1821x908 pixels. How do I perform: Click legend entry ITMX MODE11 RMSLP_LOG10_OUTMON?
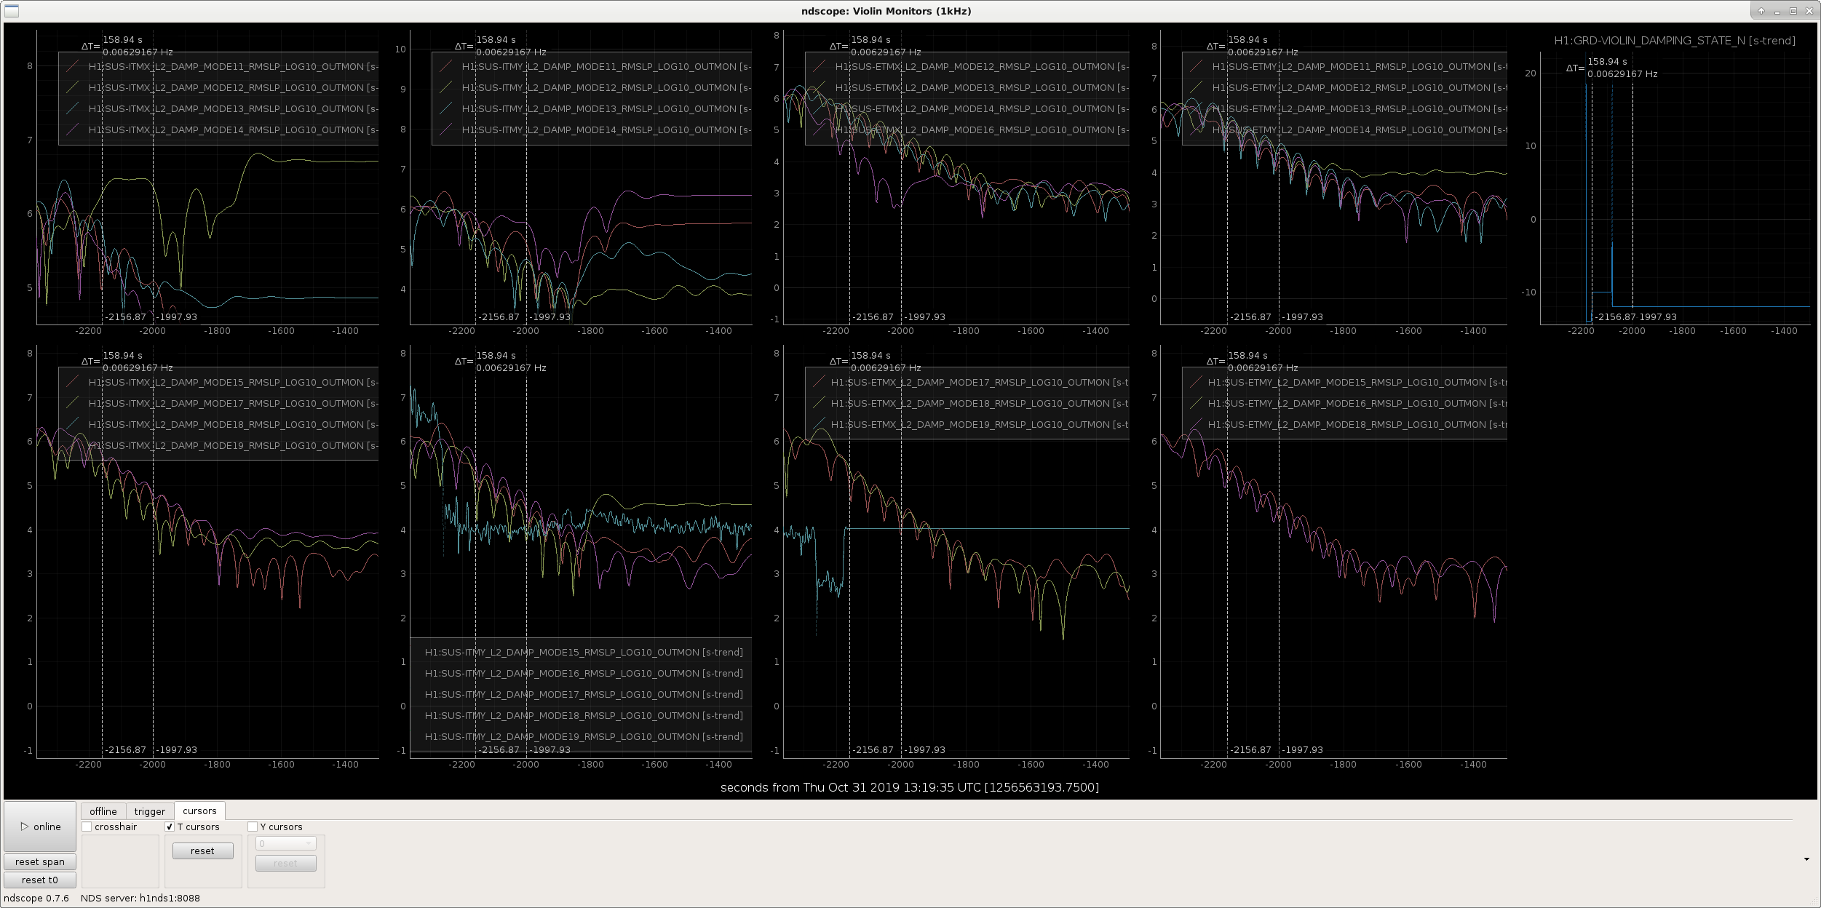click(233, 66)
